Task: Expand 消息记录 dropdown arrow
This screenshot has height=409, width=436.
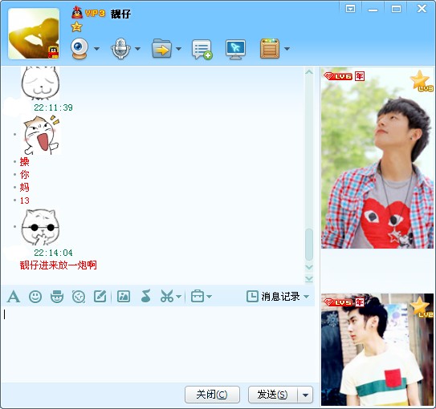Action: point(307,297)
